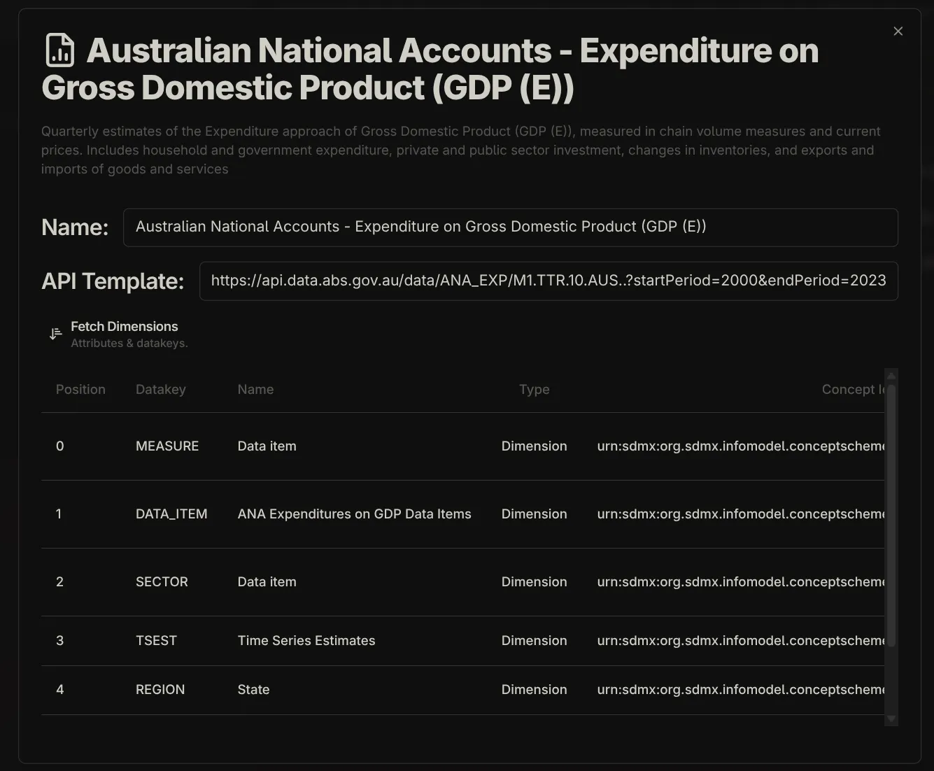Click the Name text field
This screenshot has height=771, width=934.
click(510, 227)
